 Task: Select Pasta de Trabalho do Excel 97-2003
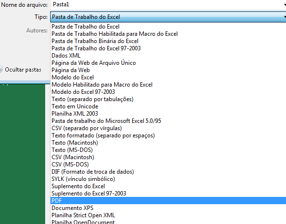[168, 48]
